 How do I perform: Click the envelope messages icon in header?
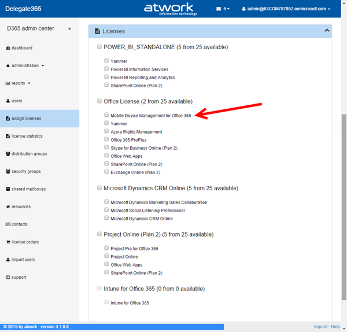pyautogui.click(x=219, y=9)
